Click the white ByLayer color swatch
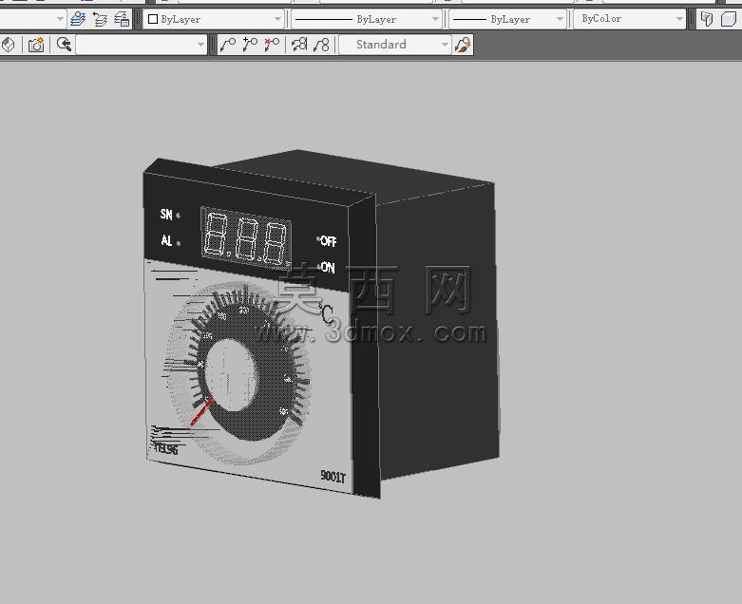Viewport: 742px width, 604px height. coord(153,19)
